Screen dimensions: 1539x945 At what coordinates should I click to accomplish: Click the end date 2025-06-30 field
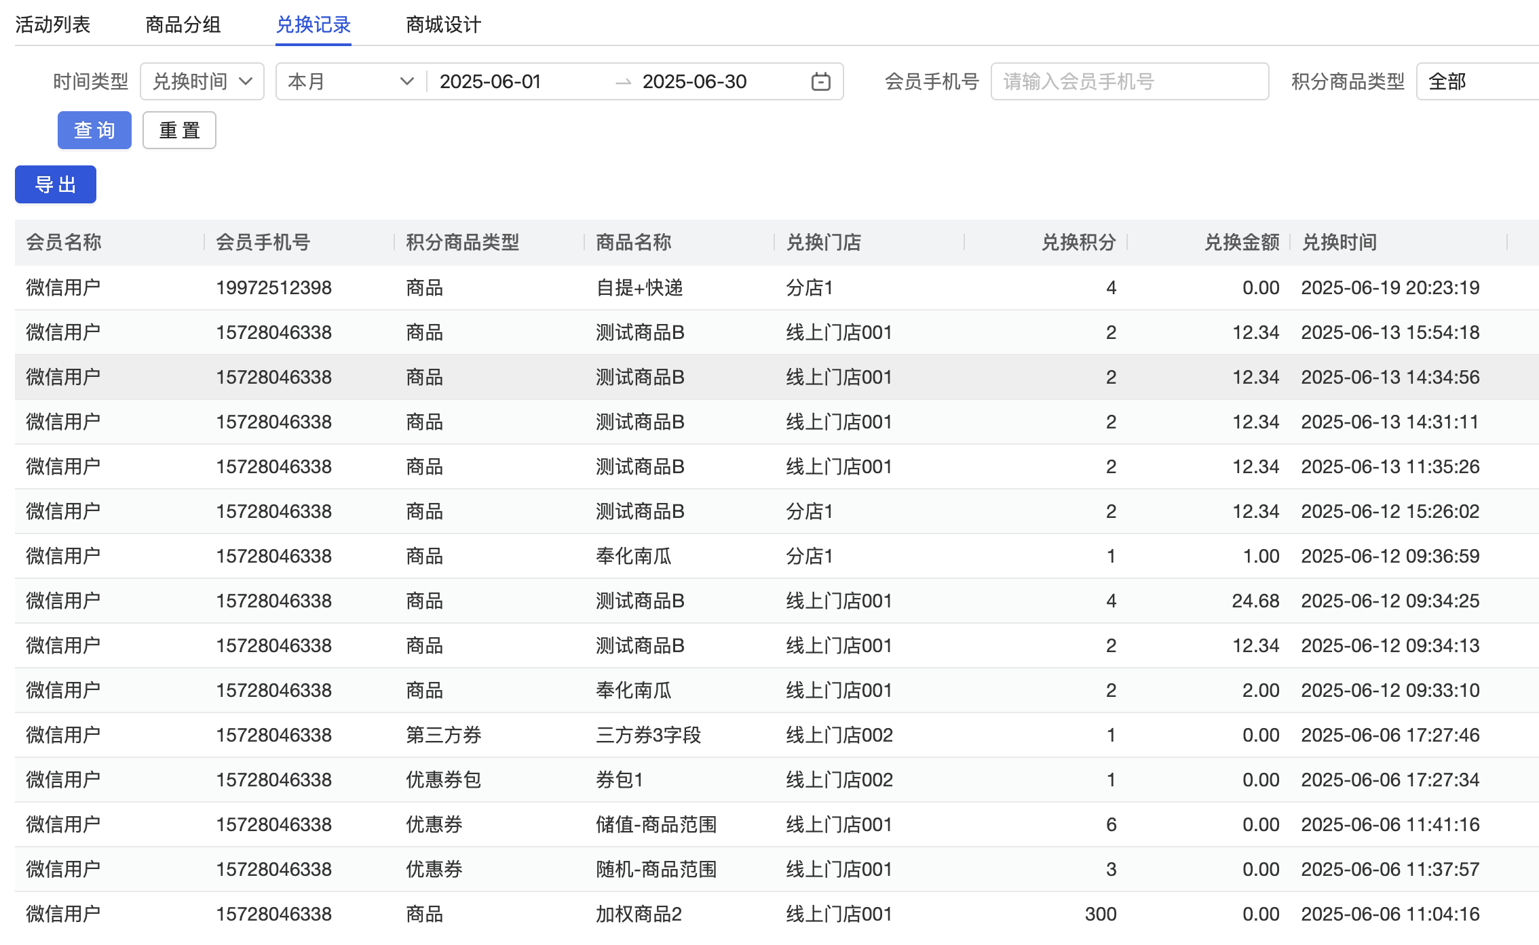694,81
